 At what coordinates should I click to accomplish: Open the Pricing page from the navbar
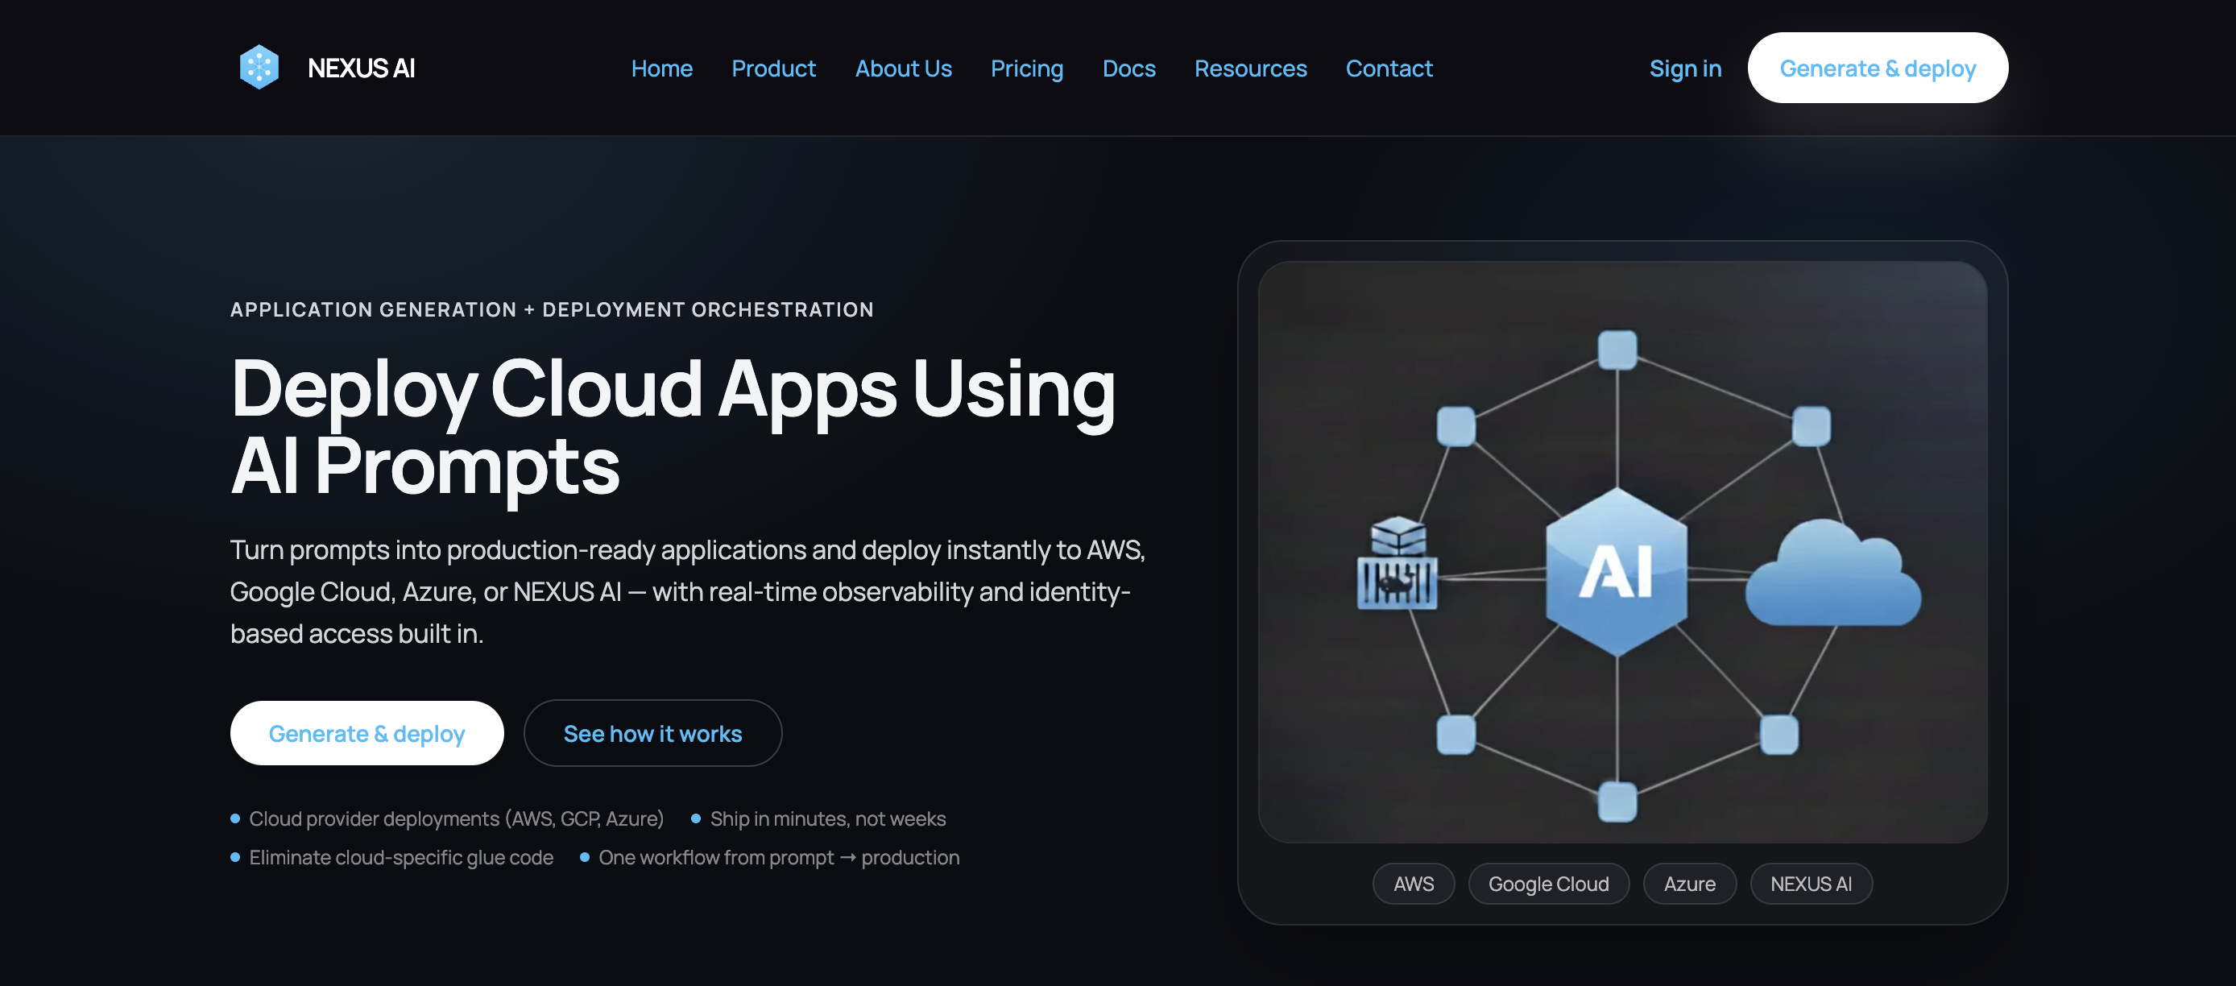1027,68
